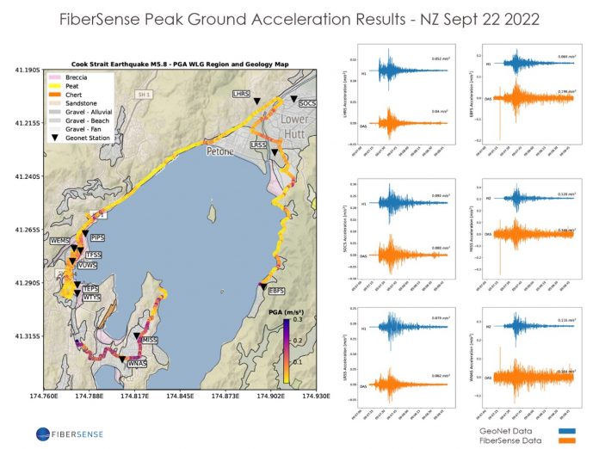Open the LHRS acceleration waveform chart

click(406, 95)
